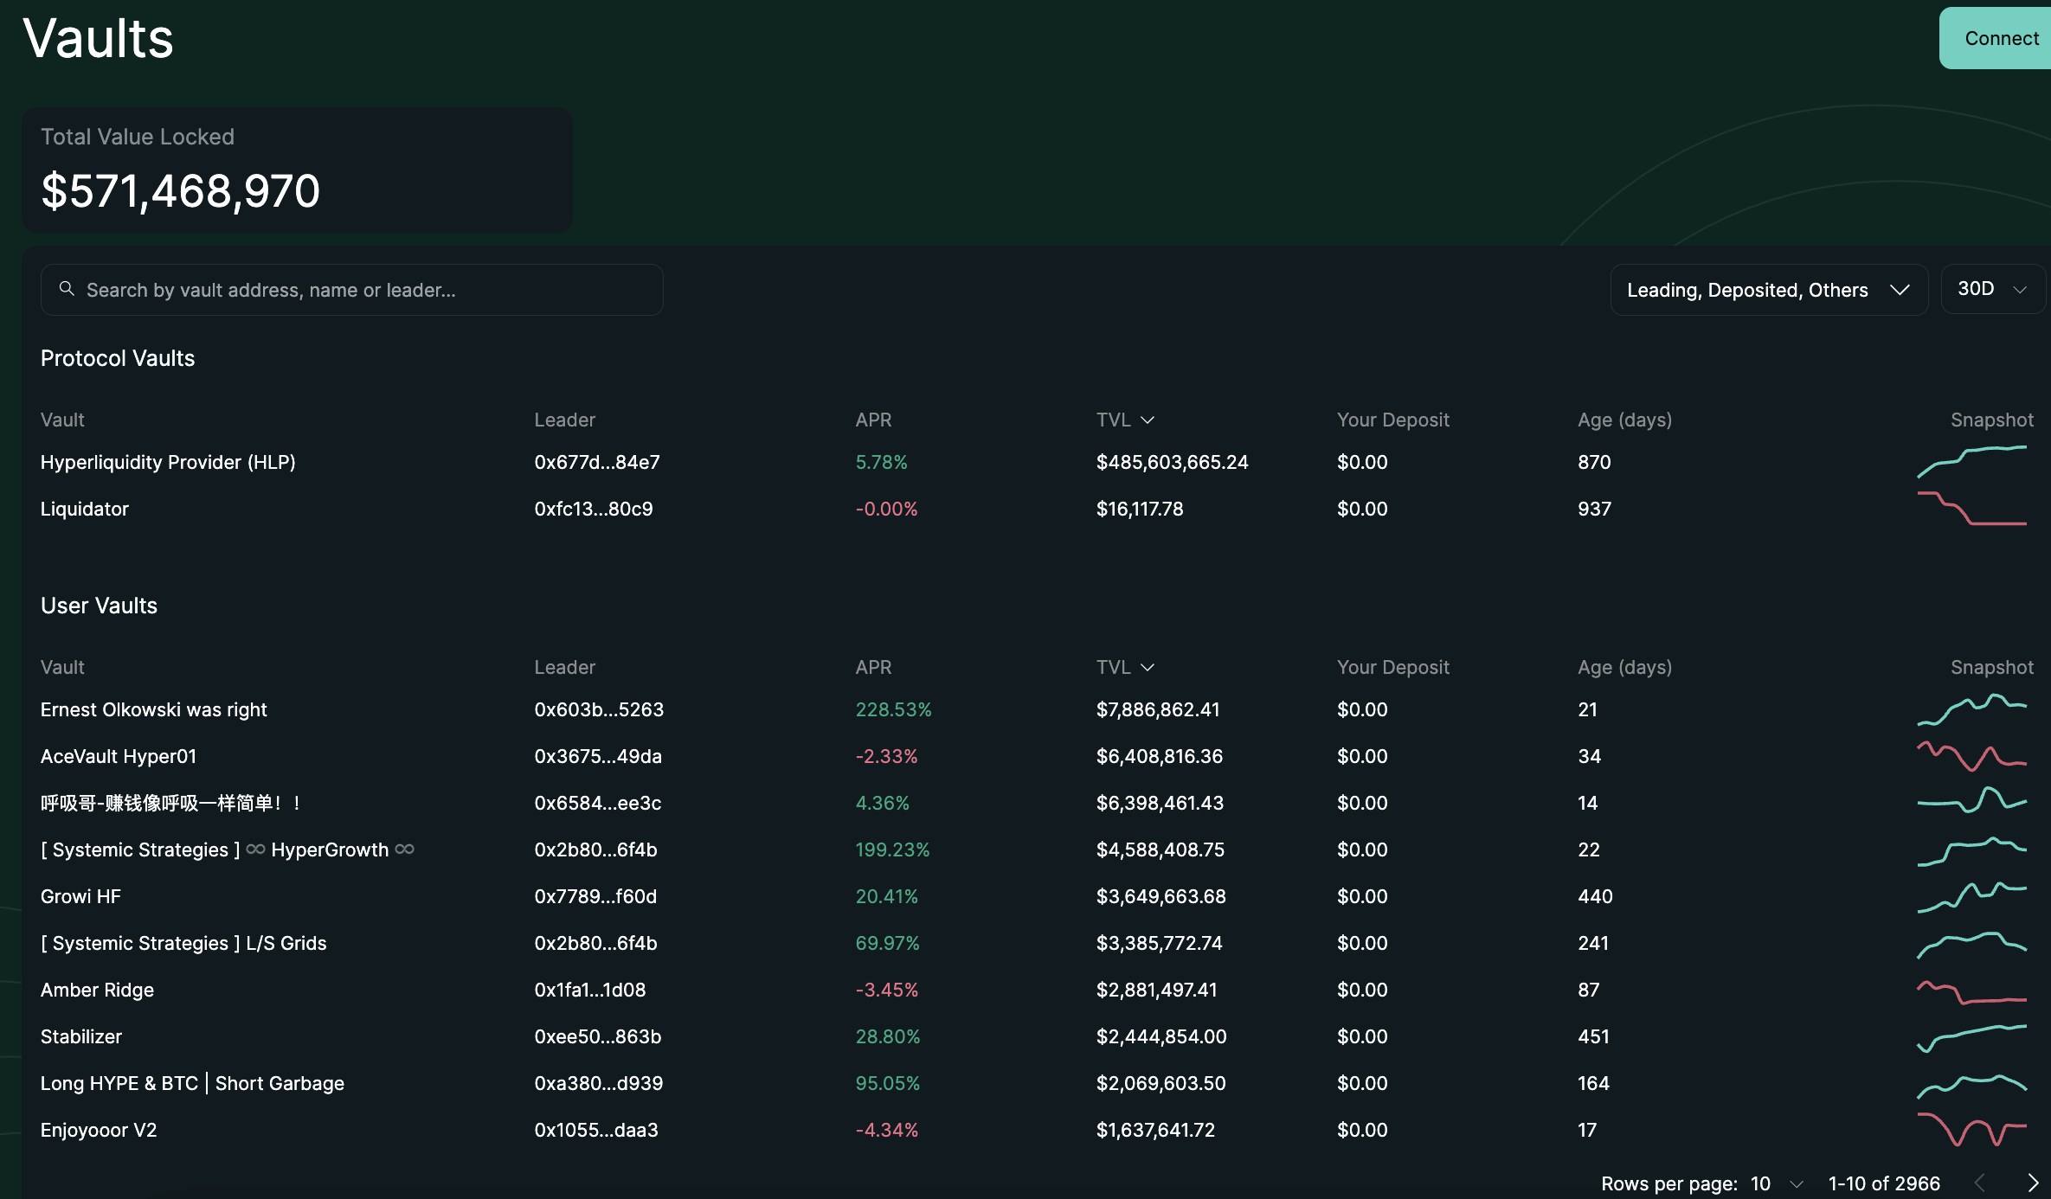
Task: Click previous page arrow
Action: click(x=1979, y=1183)
